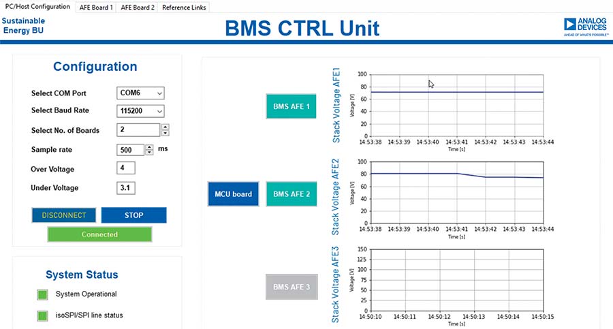613x329 pixels.
Task: Click the 'ms' unit label
Action: click(163, 149)
